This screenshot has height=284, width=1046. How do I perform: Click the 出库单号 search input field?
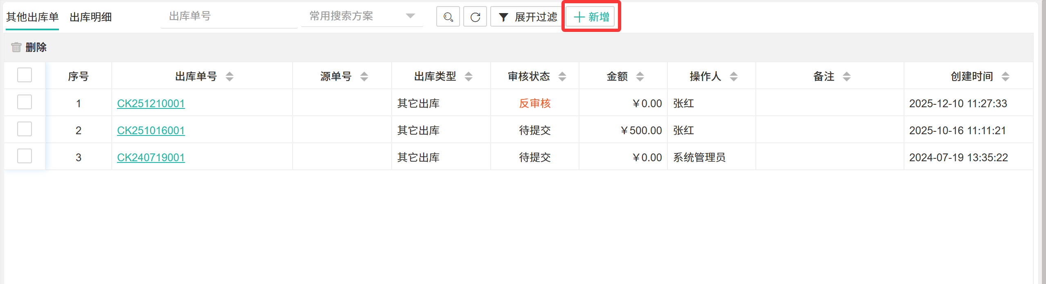coord(228,16)
